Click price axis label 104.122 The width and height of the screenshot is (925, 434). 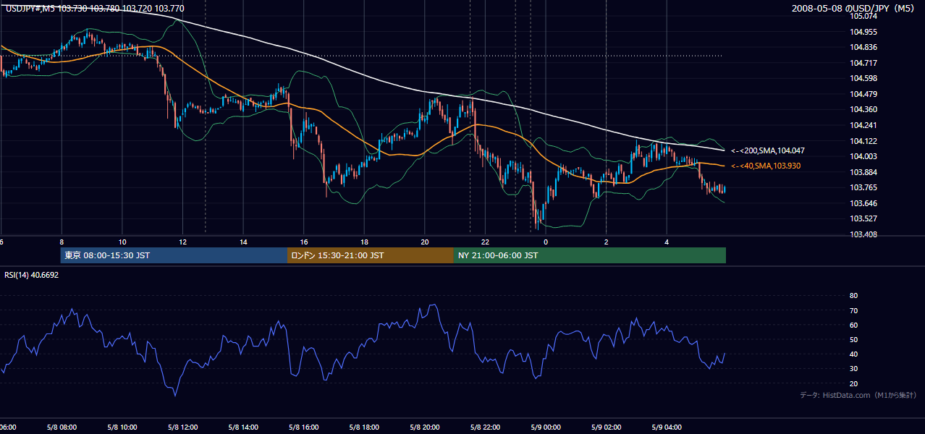tap(863, 141)
